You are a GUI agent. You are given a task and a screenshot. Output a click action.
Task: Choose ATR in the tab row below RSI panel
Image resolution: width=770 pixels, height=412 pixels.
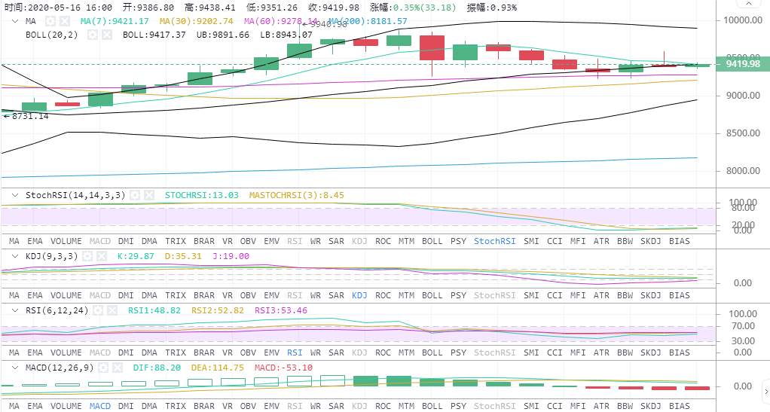(x=601, y=352)
